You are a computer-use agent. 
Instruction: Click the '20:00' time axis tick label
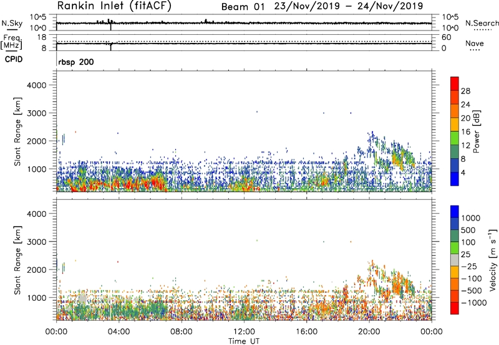pos(369,332)
